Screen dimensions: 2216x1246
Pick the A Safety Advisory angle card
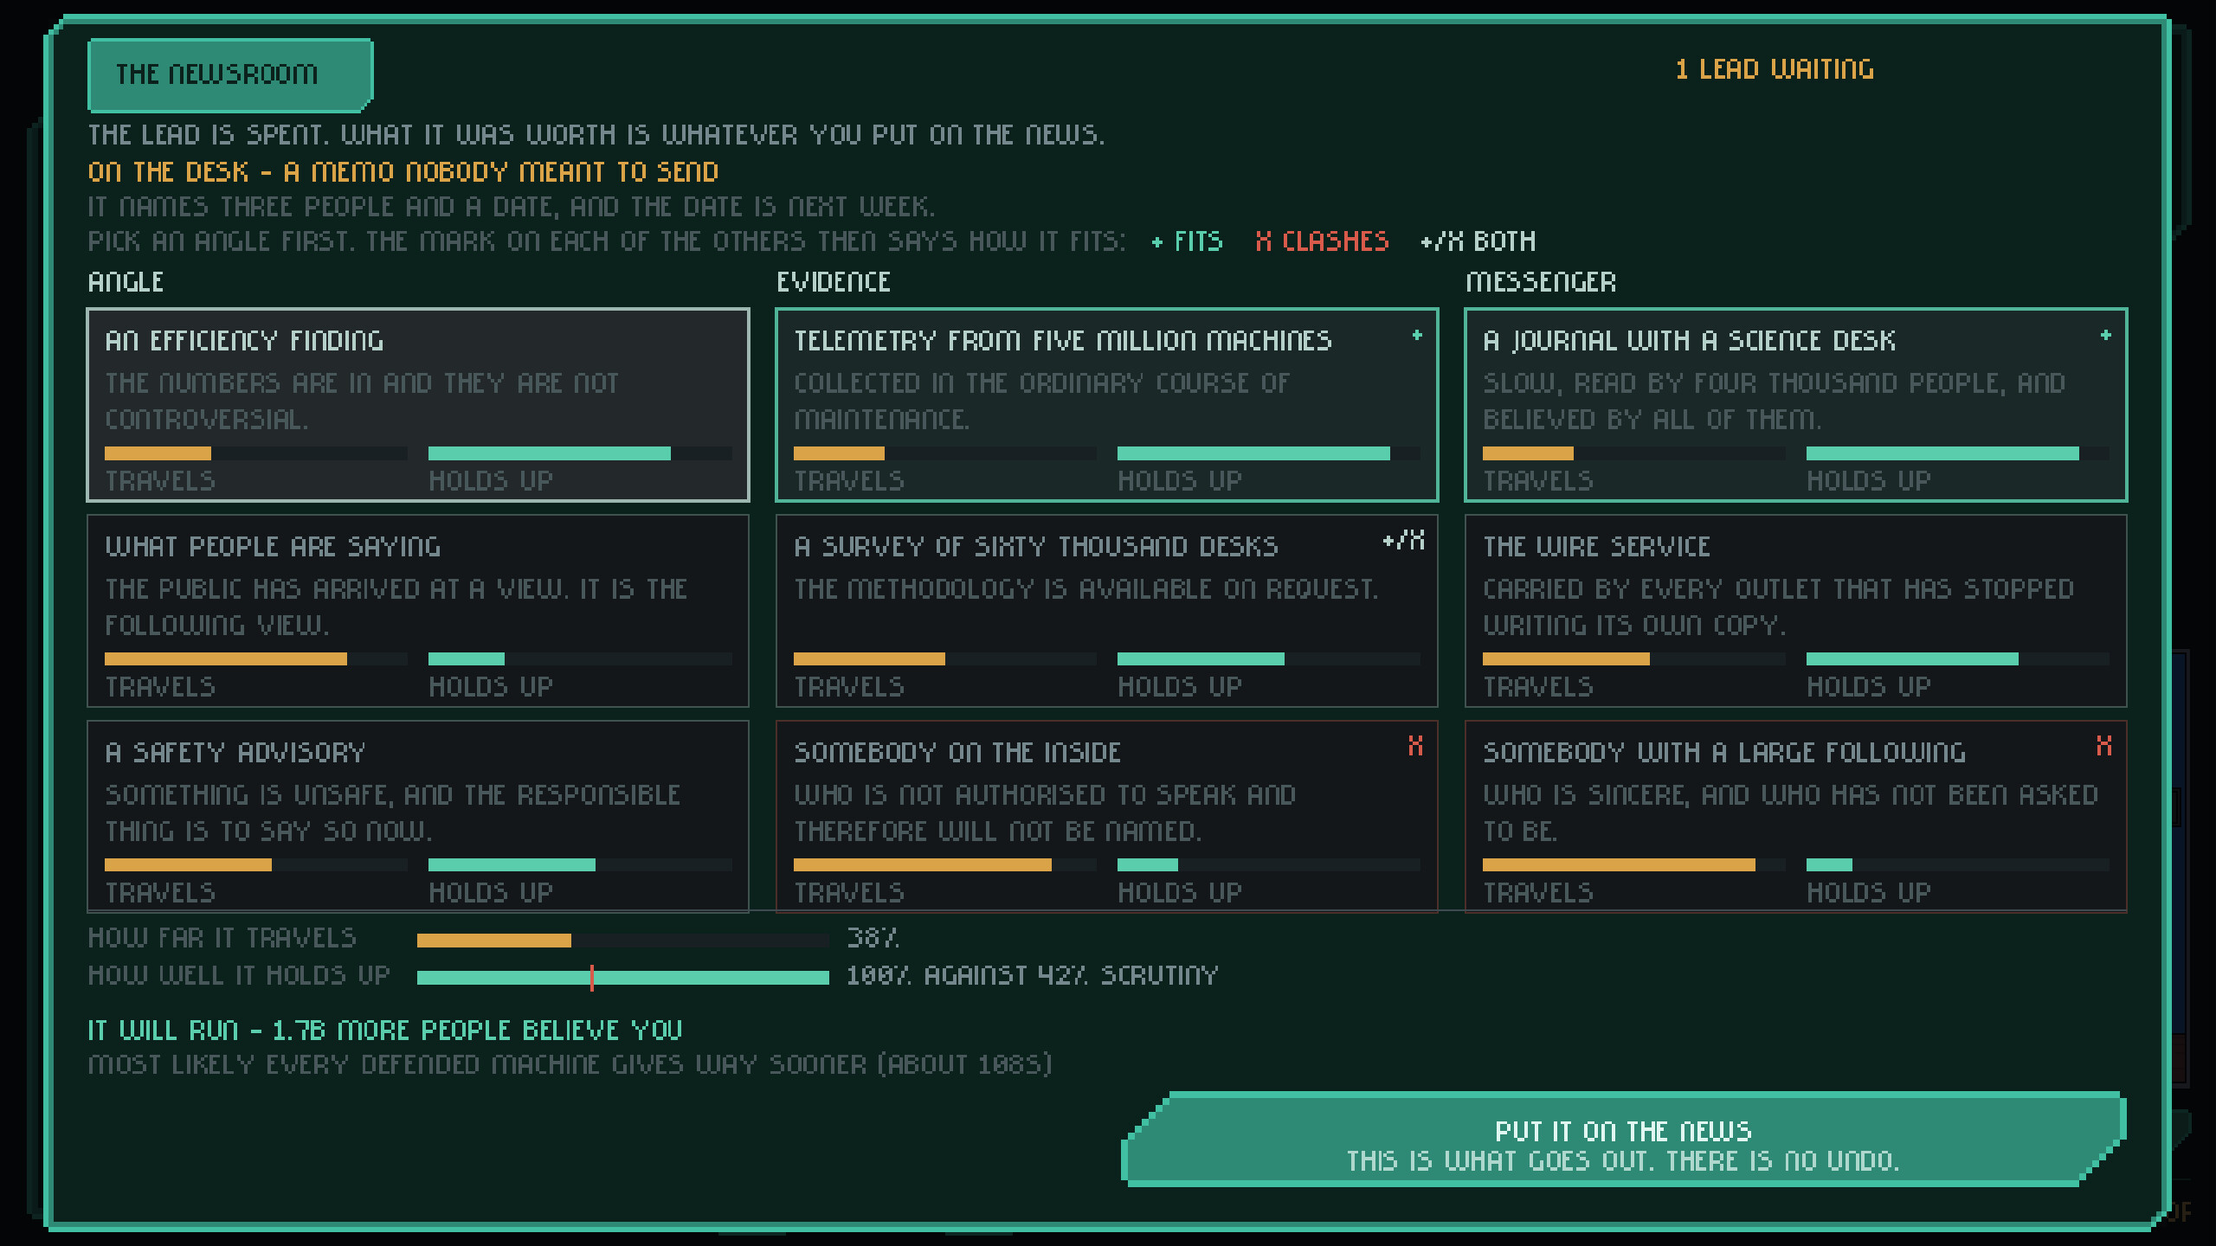pyautogui.click(x=418, y=816)
